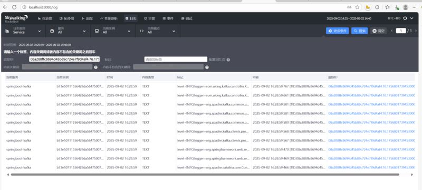Open the 告警 alarm tab

point(150,18)
